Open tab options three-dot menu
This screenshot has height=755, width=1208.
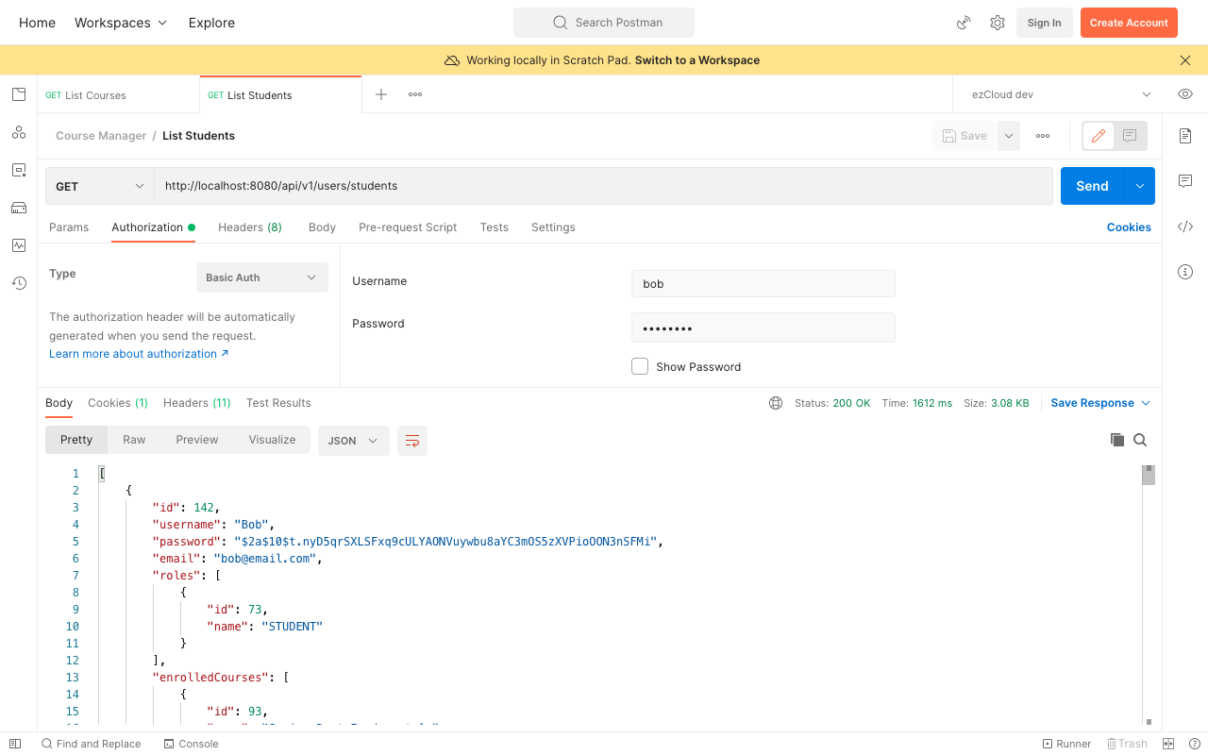415,94
